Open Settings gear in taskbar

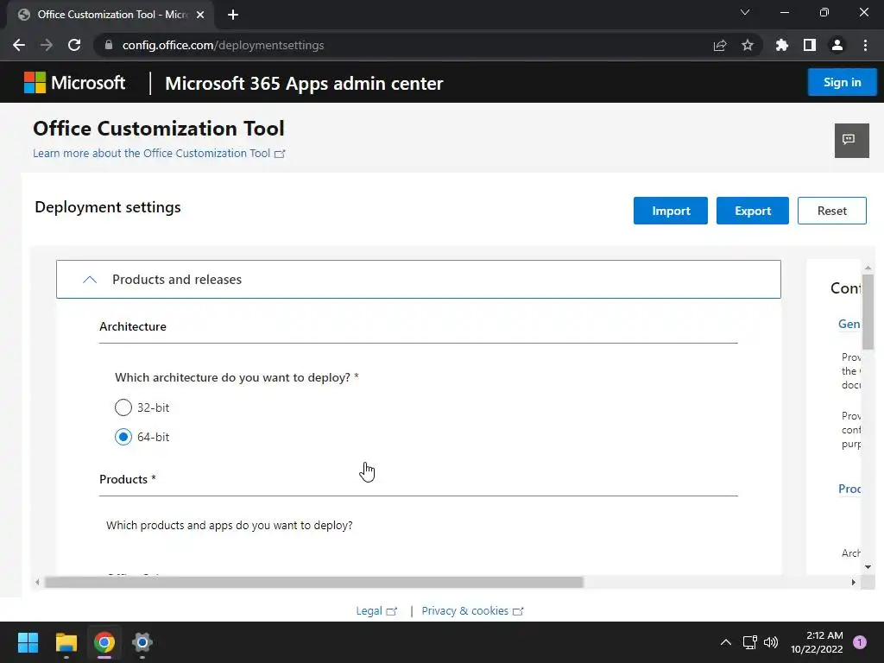click(x=142, y=642)
